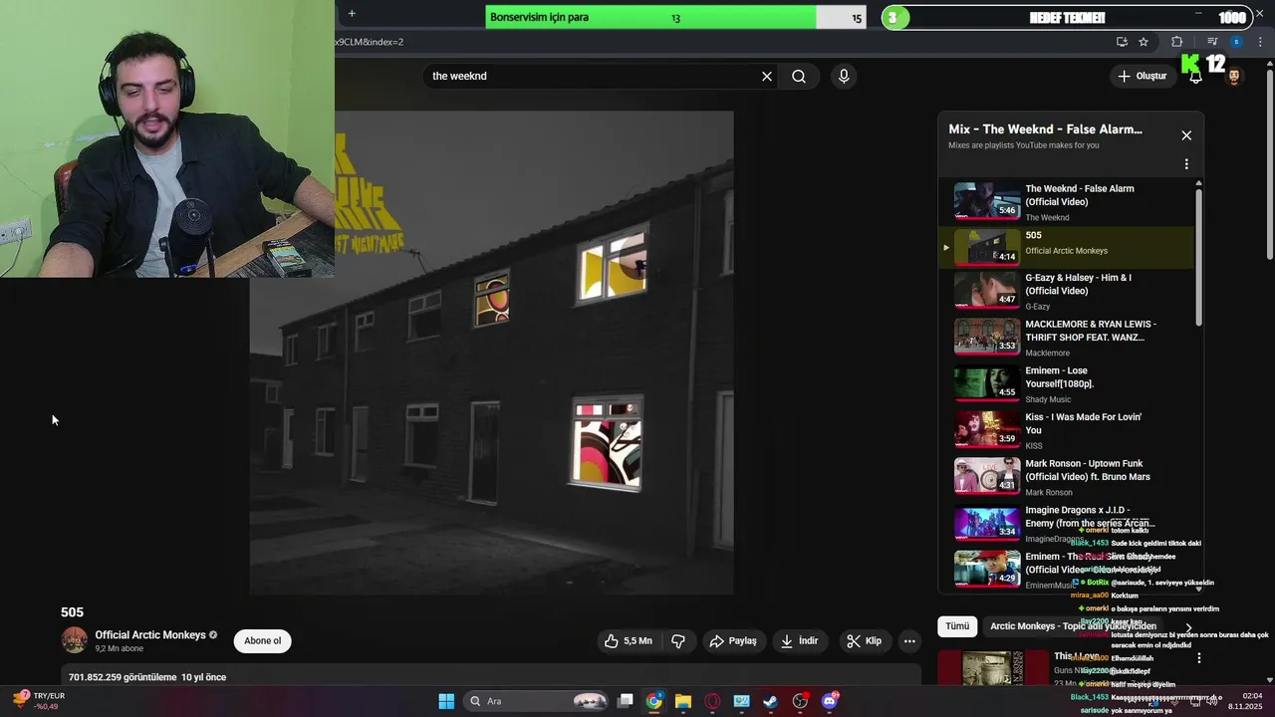
Task: Open Steam from the taskbar
Action: pos(771,701)
